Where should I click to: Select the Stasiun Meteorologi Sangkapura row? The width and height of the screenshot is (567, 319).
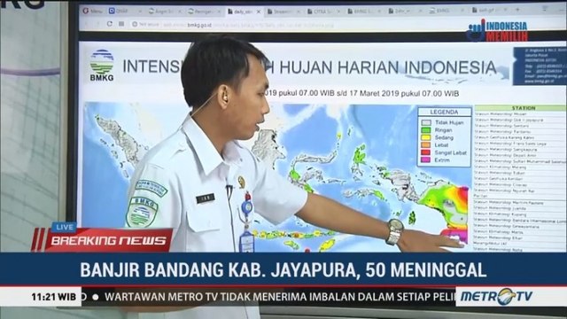click(x=521, y=149)
